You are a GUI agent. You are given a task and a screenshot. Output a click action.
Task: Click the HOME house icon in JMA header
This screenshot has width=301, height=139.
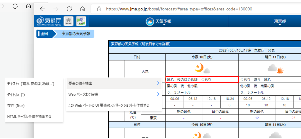[69, 21]
